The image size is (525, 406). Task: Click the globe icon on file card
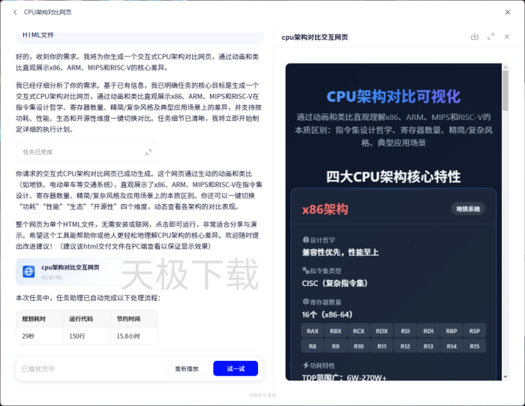[28, 272]
